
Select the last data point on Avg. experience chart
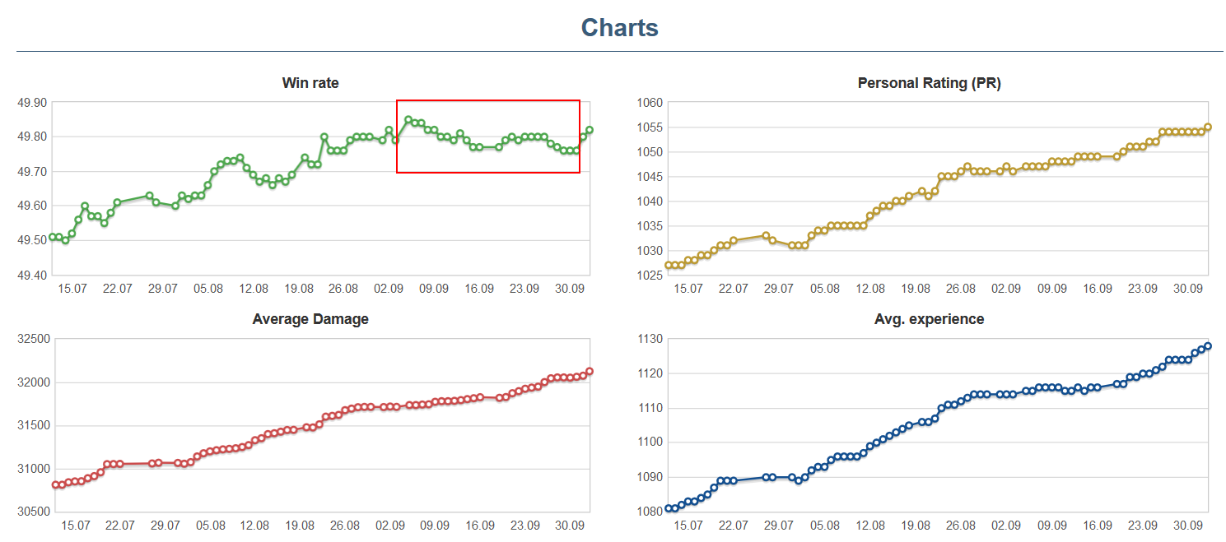tap(1208, 346)
